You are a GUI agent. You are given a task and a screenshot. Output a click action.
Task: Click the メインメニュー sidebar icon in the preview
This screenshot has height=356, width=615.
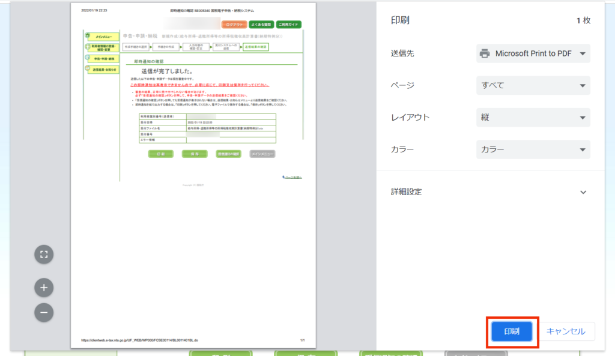click(x=88, y=37)
